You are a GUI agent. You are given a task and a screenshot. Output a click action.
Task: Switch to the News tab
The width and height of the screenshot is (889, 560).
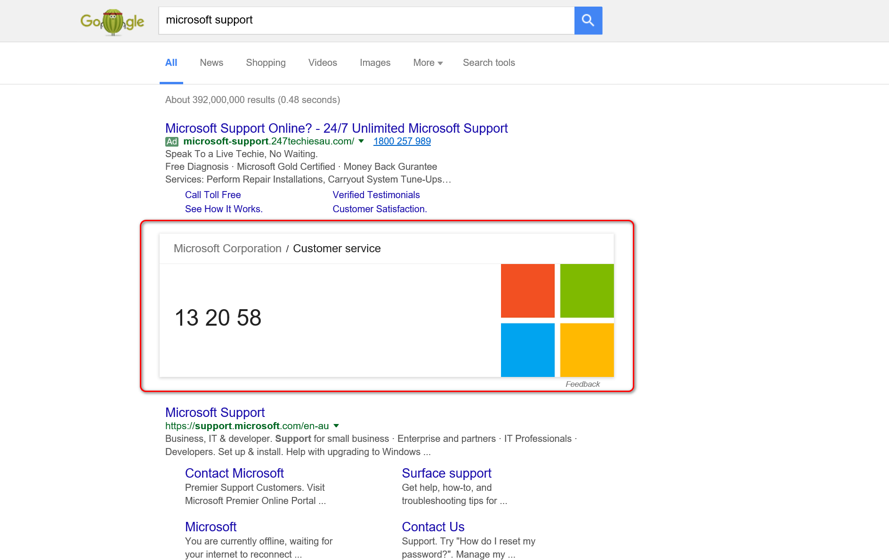point(211,63)
